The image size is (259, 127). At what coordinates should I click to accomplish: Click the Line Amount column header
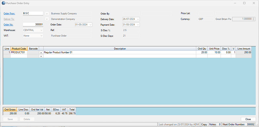pyautogui.click(x=244, y=49)
